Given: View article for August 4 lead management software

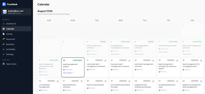Looking at the screenshot, I should [92, 54].
